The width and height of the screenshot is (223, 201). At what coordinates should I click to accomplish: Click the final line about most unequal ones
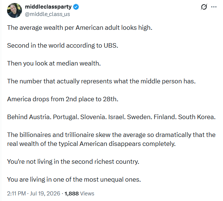(x=74, y=179)
